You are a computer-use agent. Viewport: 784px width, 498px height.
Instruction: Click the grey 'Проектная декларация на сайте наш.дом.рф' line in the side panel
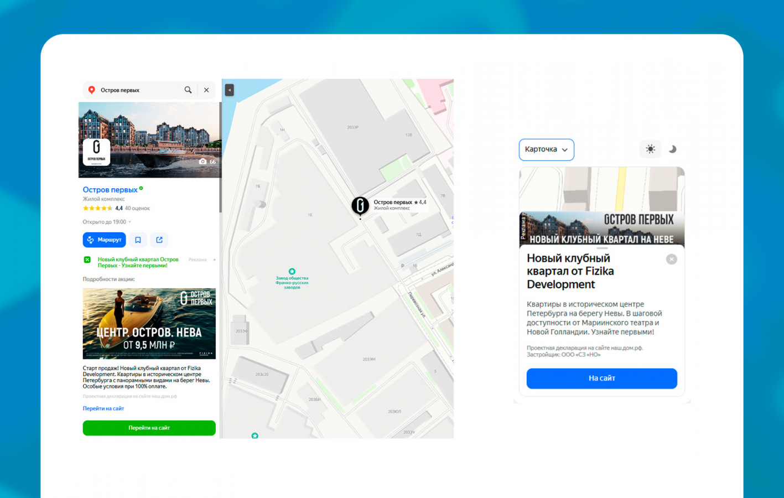pyautogui.click(x=130, y=396)
